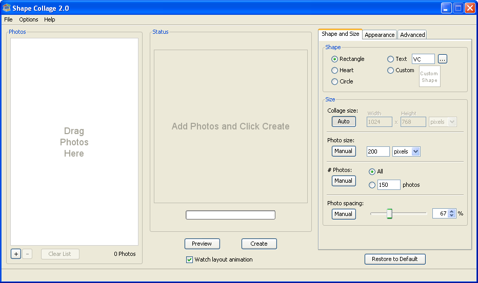Click the photo size input field
The width and height of the screenshot is (478, 283).
[377, 151]
